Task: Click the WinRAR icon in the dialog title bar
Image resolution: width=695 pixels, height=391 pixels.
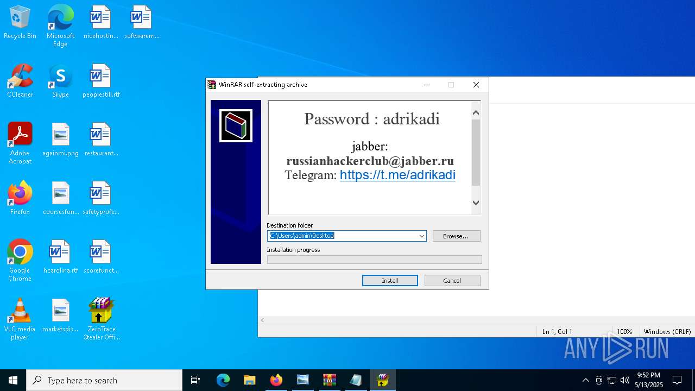Action: tap(212, 85)
